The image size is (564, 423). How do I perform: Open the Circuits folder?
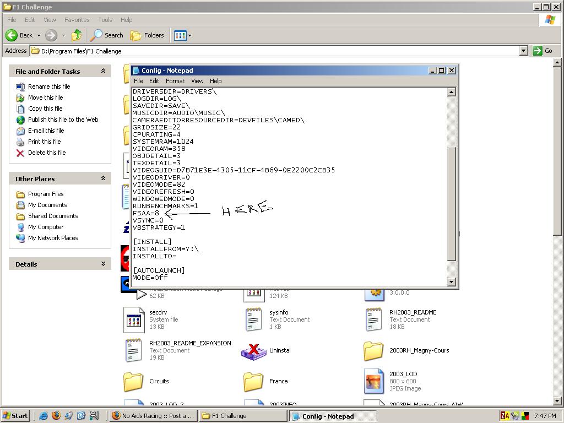point(133,381)
